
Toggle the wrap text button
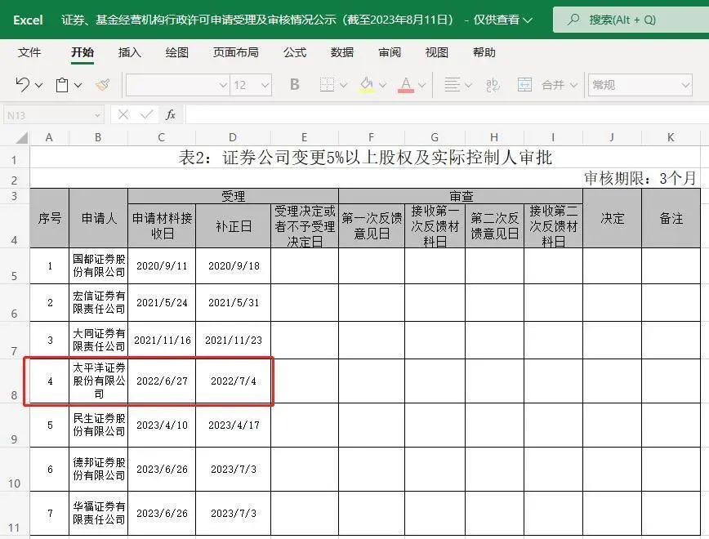[x=493, y=85]
